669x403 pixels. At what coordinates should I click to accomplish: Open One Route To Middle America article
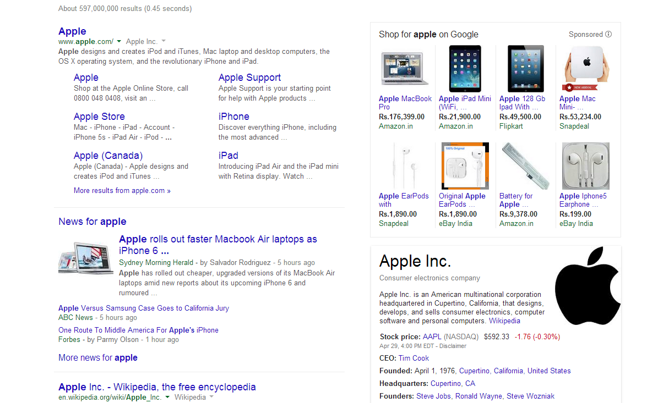pyautogui.click(x=138, y=330)
